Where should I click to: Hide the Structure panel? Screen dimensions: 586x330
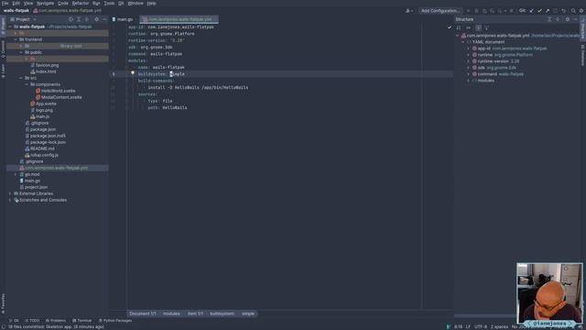click(576, 19)
